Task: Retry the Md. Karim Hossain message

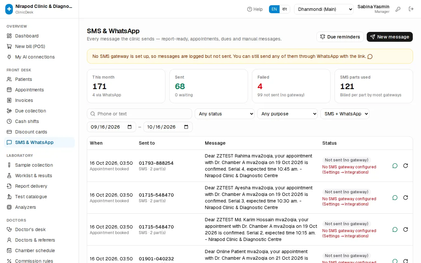Action: click(x=406, y=229)
